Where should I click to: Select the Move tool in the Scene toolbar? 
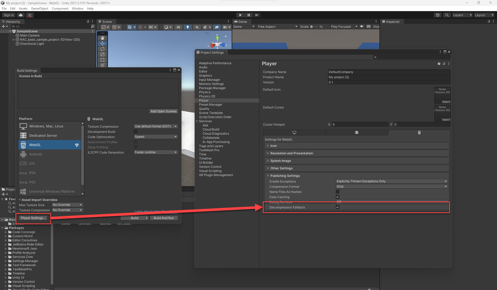pyautogui.click(x=102, y=43)
